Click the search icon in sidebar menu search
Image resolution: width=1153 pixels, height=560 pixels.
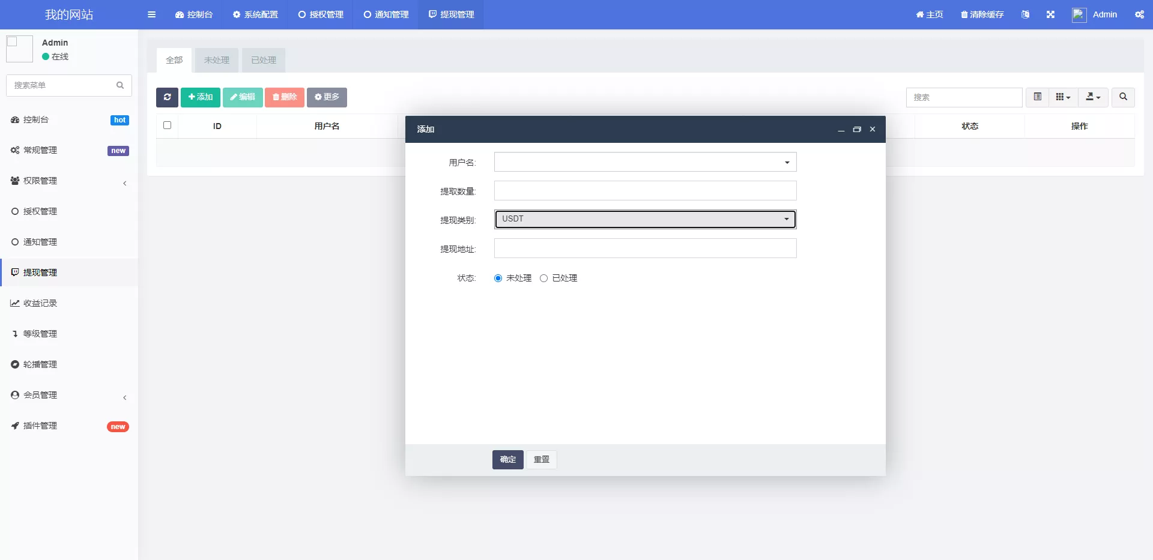[120, 85]
